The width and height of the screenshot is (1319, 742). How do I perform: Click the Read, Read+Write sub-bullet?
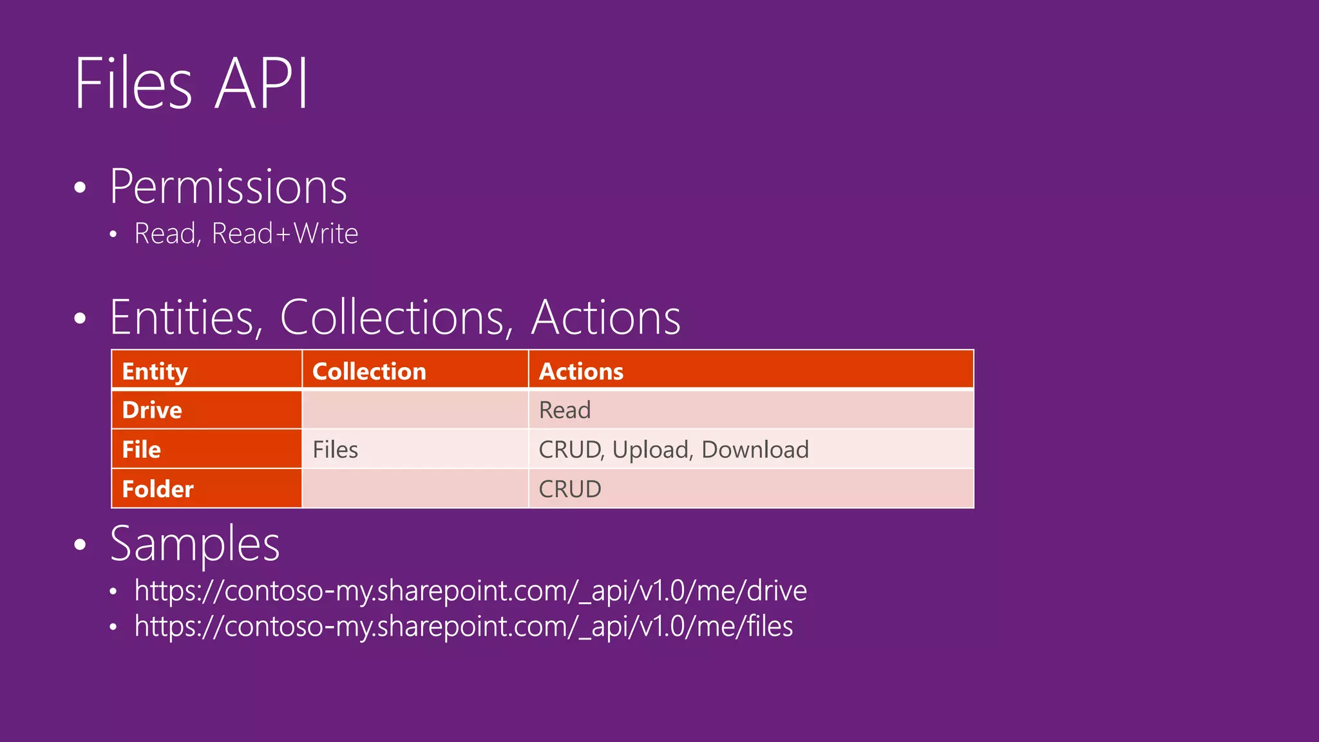[246, 233]
